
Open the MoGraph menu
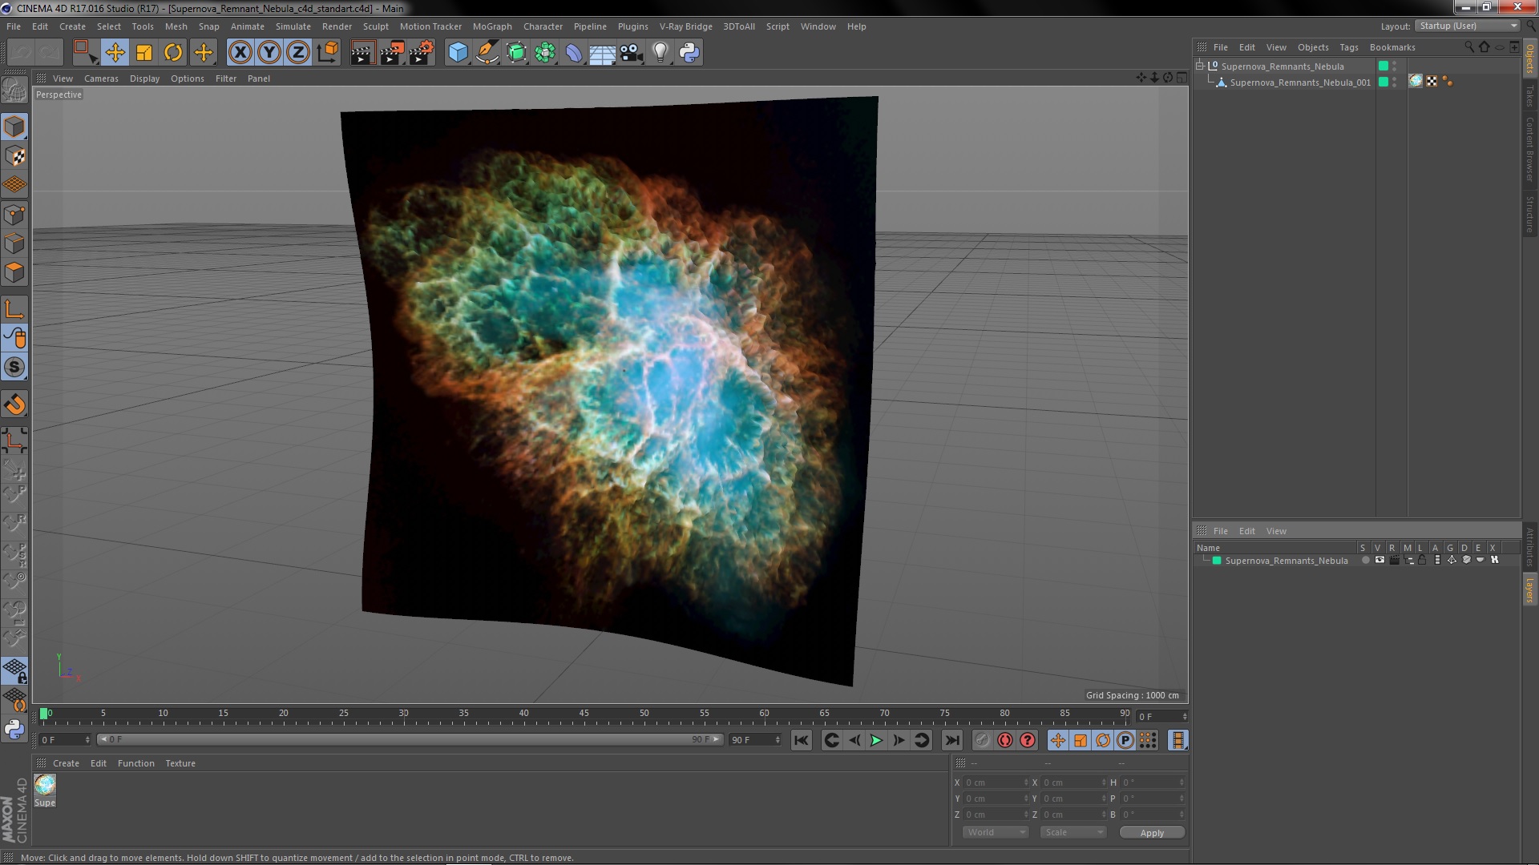coord(491,26)
